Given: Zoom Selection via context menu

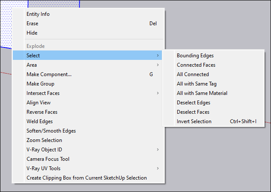Looking at the screenshot, I should 44,140.
